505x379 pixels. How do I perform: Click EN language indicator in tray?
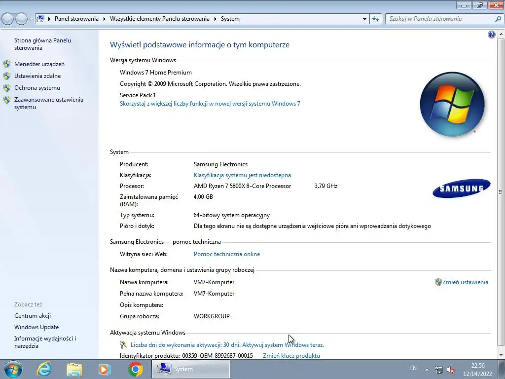pyautogui.click(x=413, y=368)
